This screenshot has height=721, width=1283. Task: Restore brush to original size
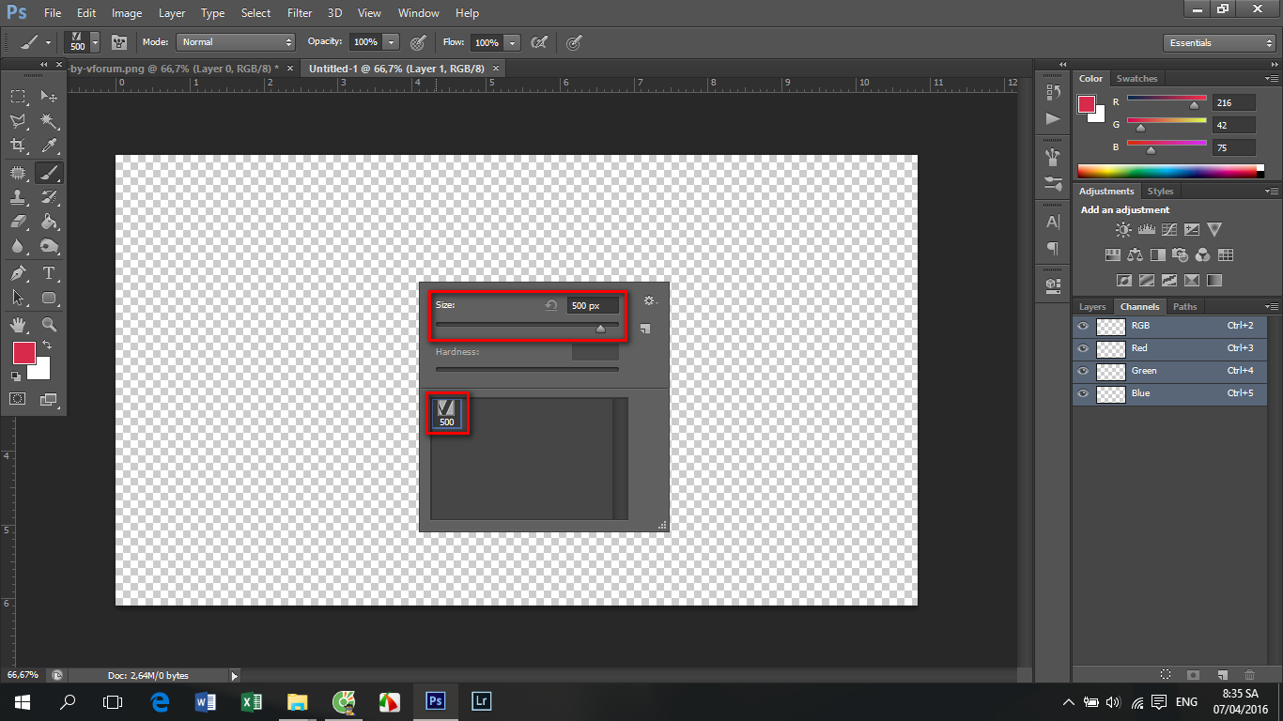click(x=551, y=305)
